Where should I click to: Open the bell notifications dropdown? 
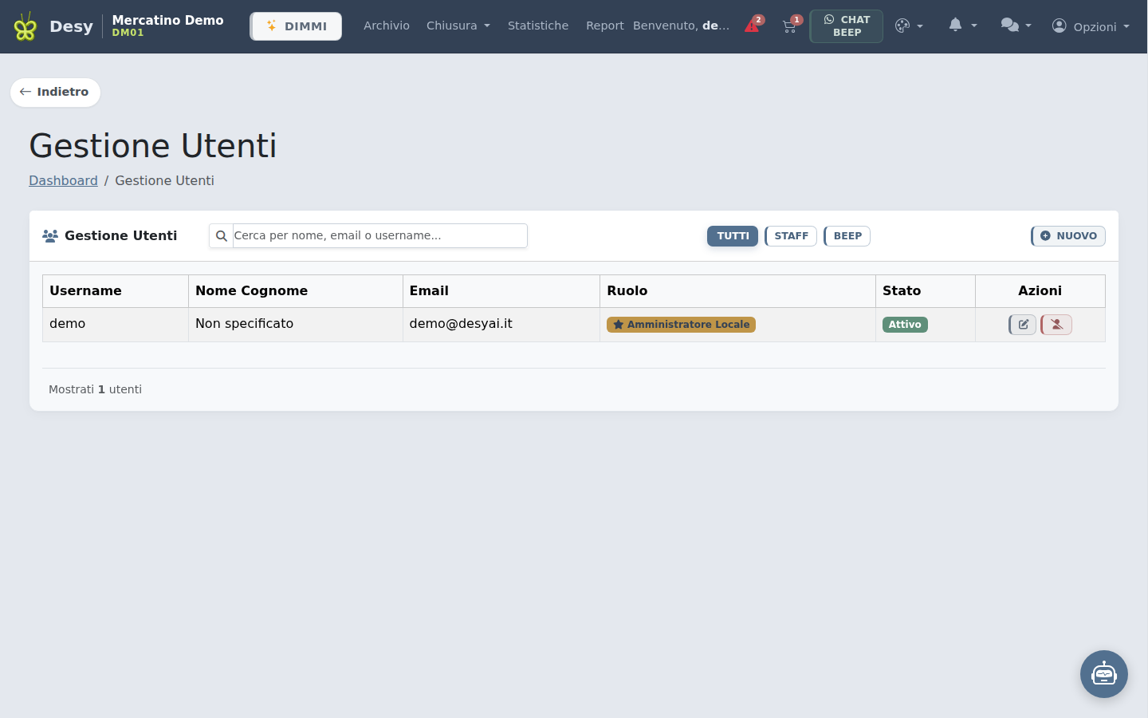(x=962, y=26)
